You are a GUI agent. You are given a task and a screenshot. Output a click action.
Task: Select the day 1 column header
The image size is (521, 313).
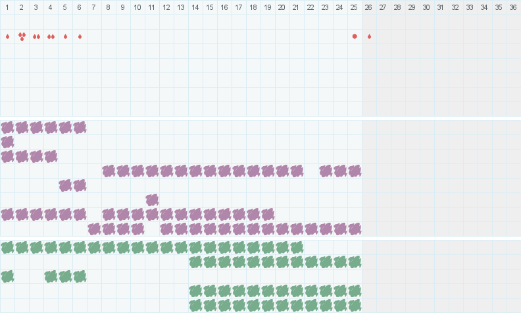pos(7,7)
